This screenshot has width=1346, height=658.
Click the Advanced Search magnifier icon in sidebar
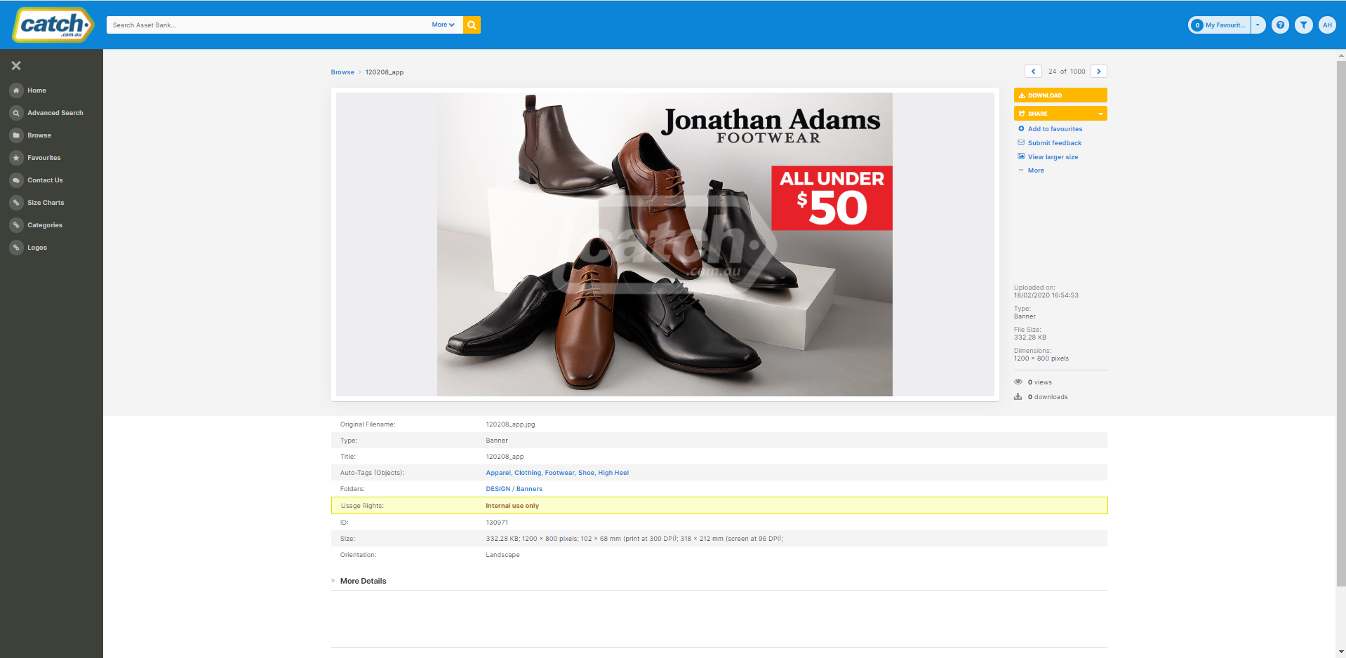pos(16,113)
